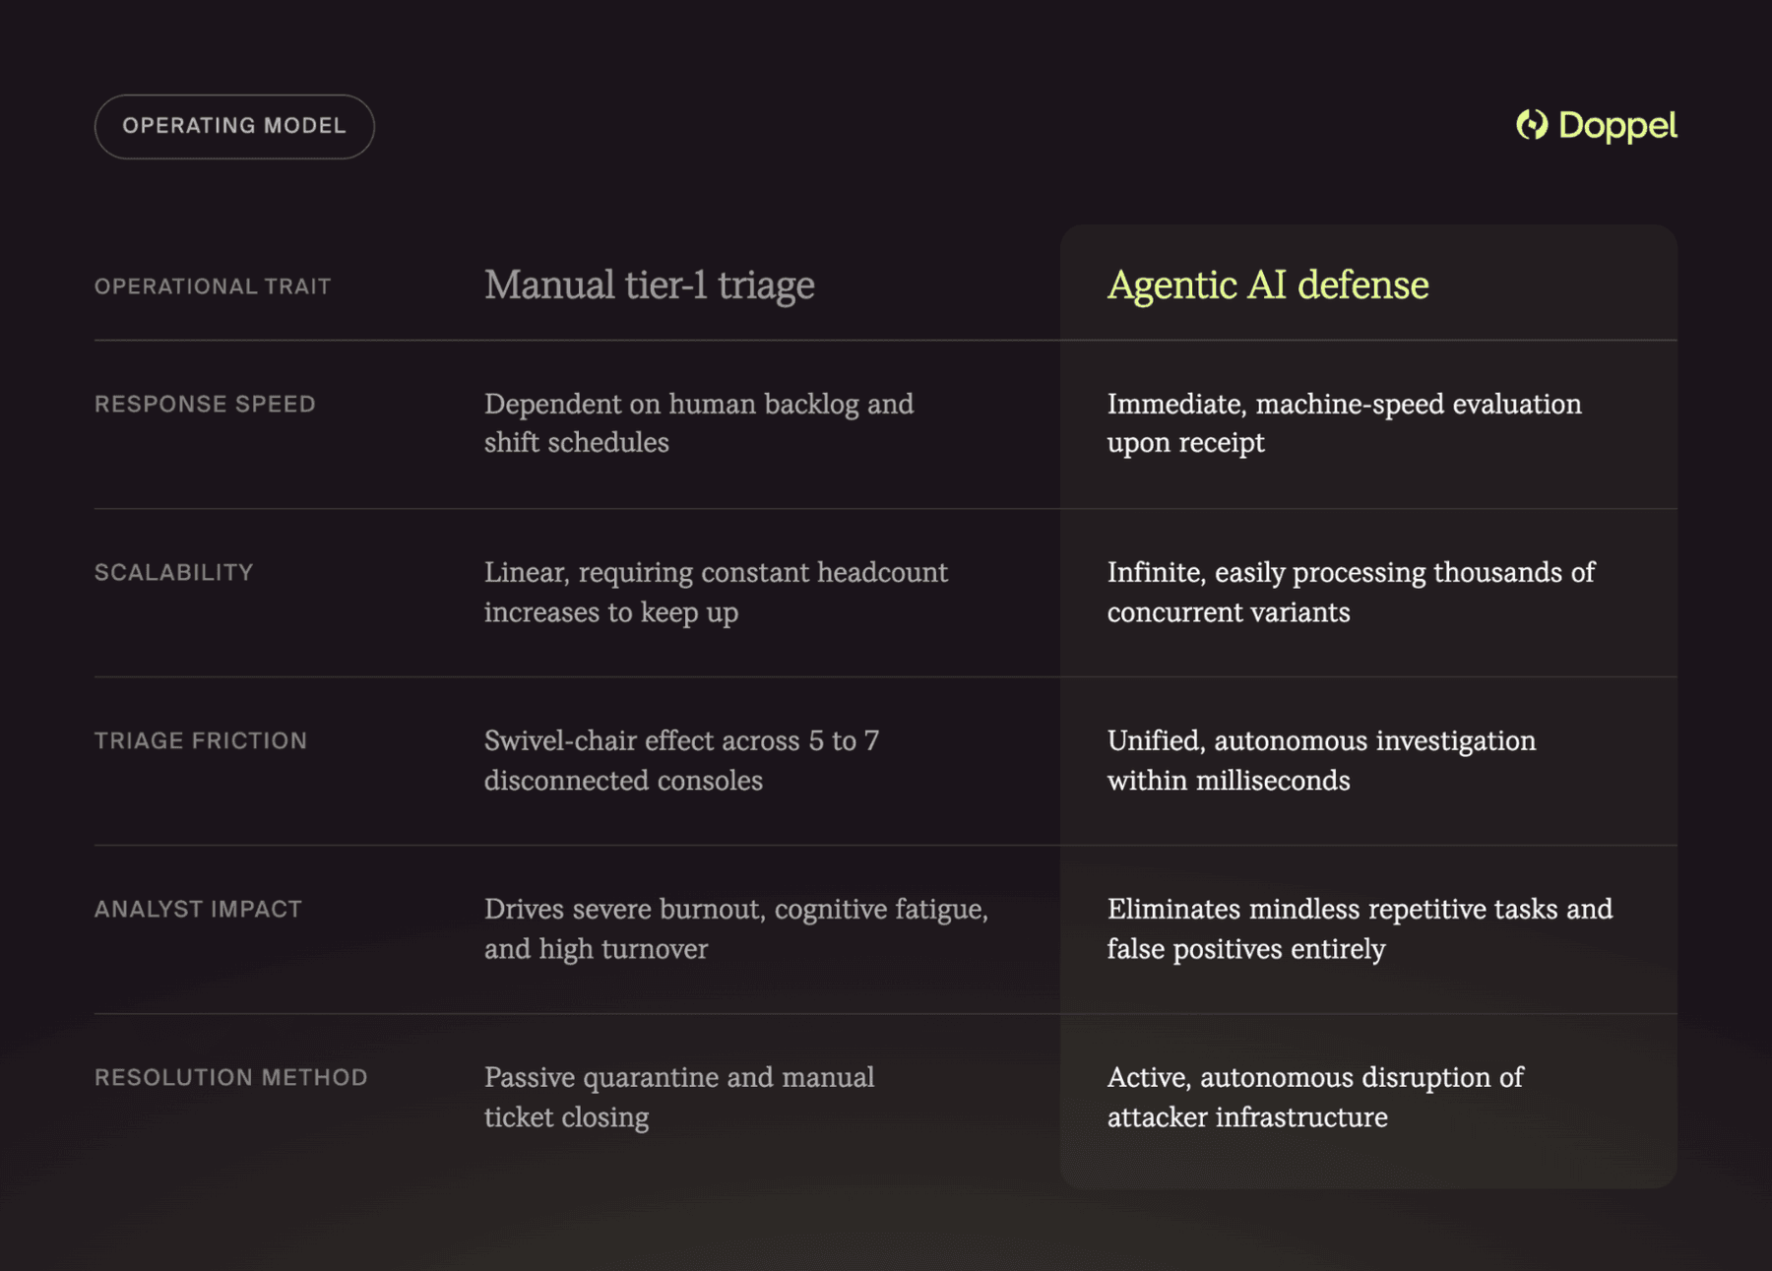Image resolution: width=1772 pixels, height=1271 pixels.
Task: Select the ANALYST IMPACT row label
Action: click(198, 909)
